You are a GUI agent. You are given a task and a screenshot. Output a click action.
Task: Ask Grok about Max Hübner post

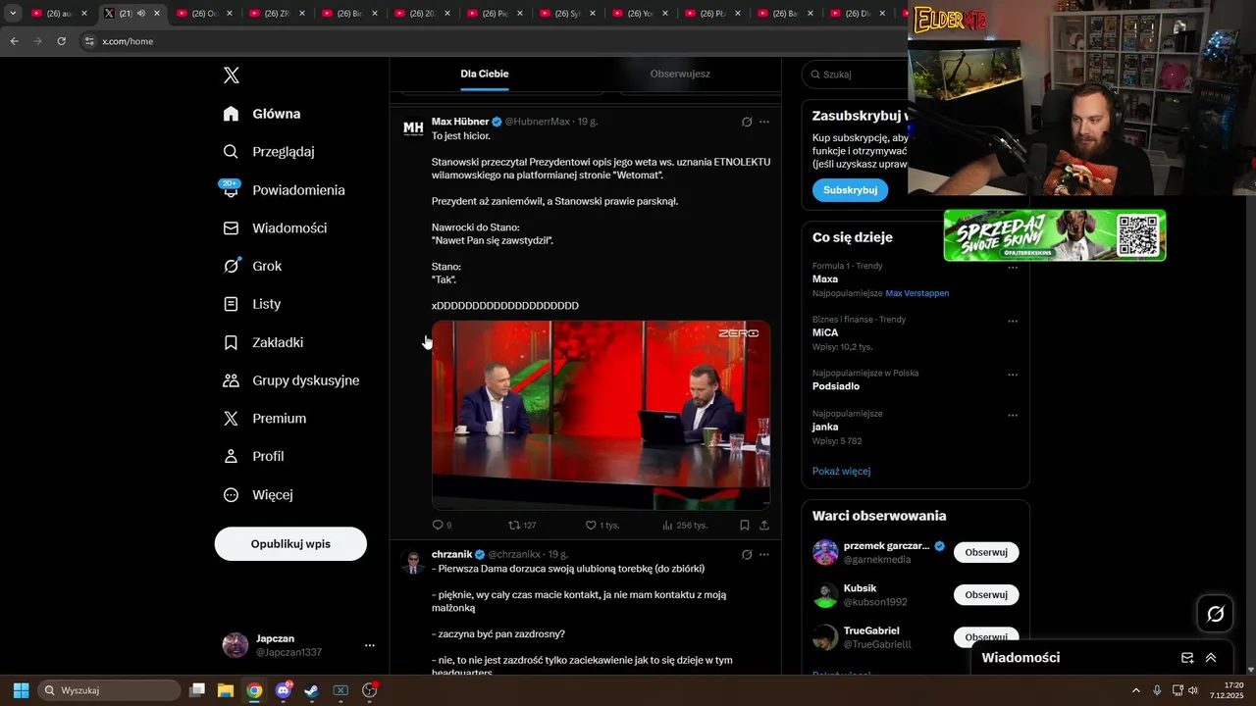[x=747, y=122]
